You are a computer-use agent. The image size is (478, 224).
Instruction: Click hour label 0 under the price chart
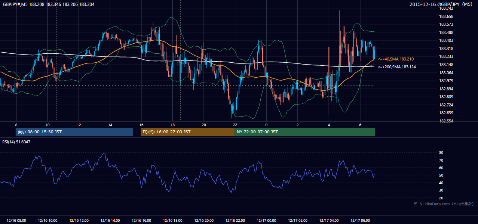(266, 125)
